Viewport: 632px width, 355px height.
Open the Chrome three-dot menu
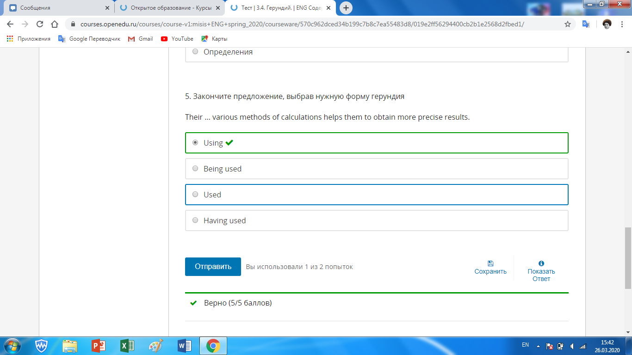[x=622, y=24]
